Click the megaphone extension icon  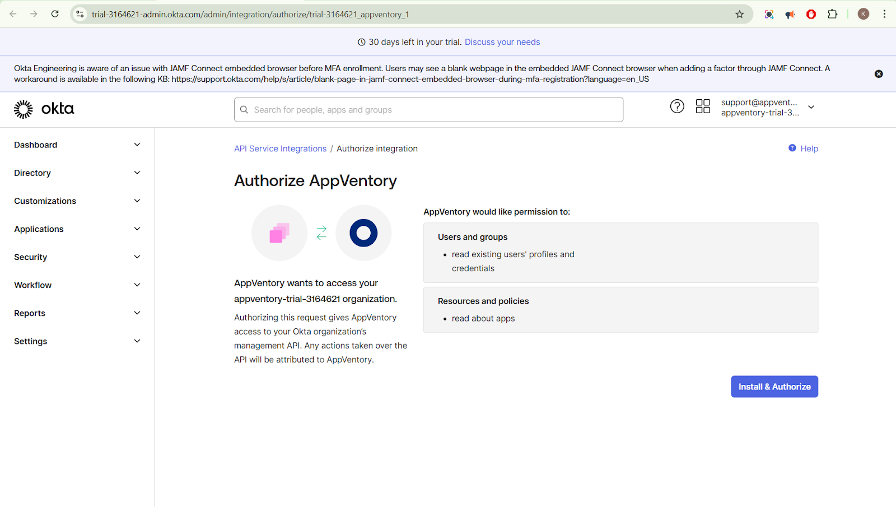click(x=790, y=14)
